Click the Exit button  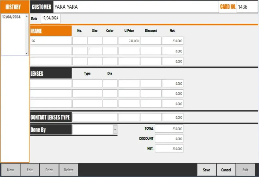coord(245,170)
